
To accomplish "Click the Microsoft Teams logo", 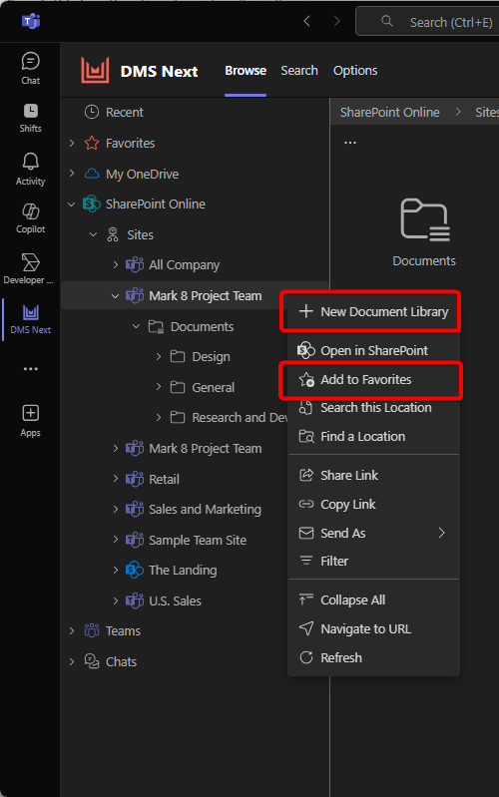I will pyautogui.click(x=31, y=21).
